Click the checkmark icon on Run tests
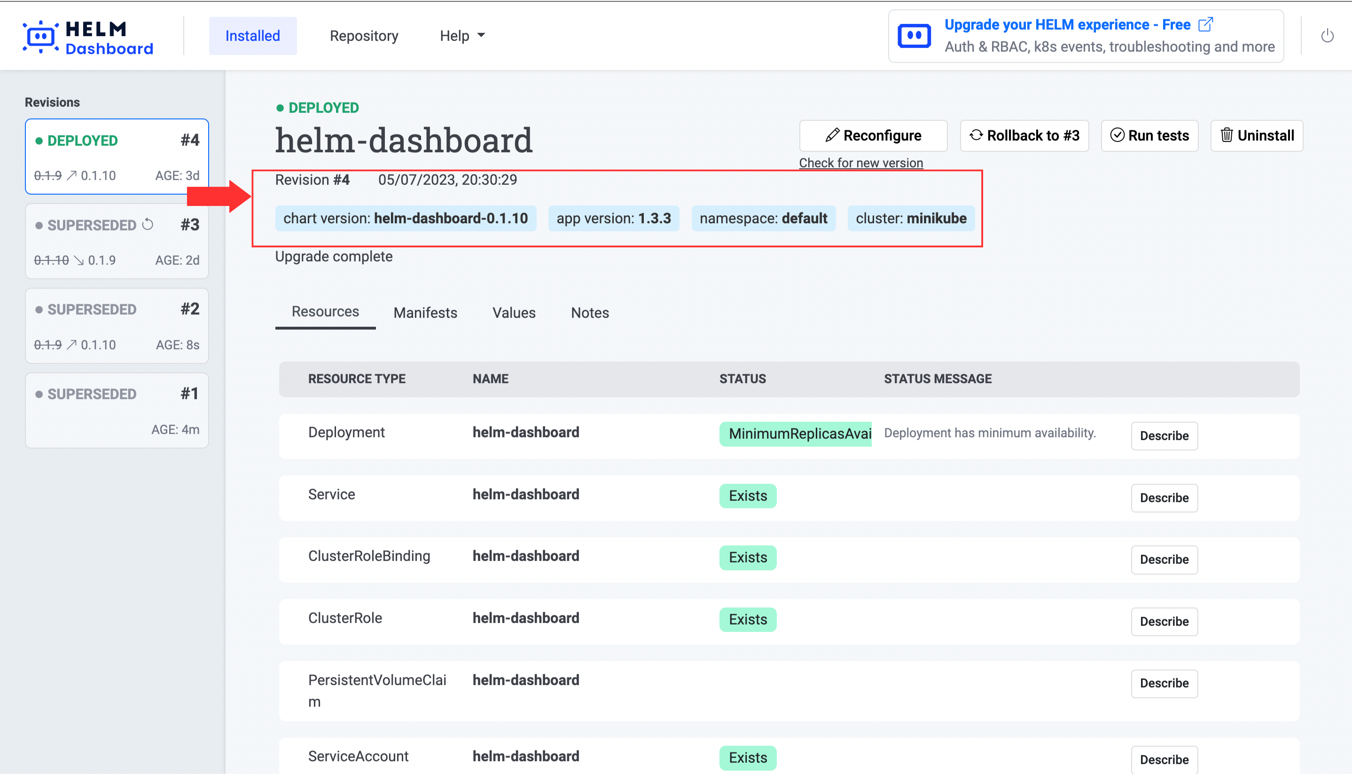The image size is (1352, 774). 1117,135
